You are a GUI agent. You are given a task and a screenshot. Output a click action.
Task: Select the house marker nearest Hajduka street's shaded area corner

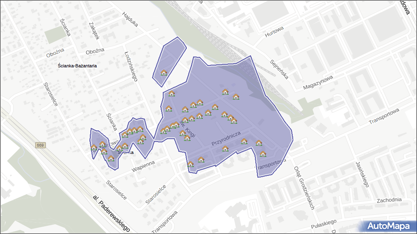coord(172,94)
